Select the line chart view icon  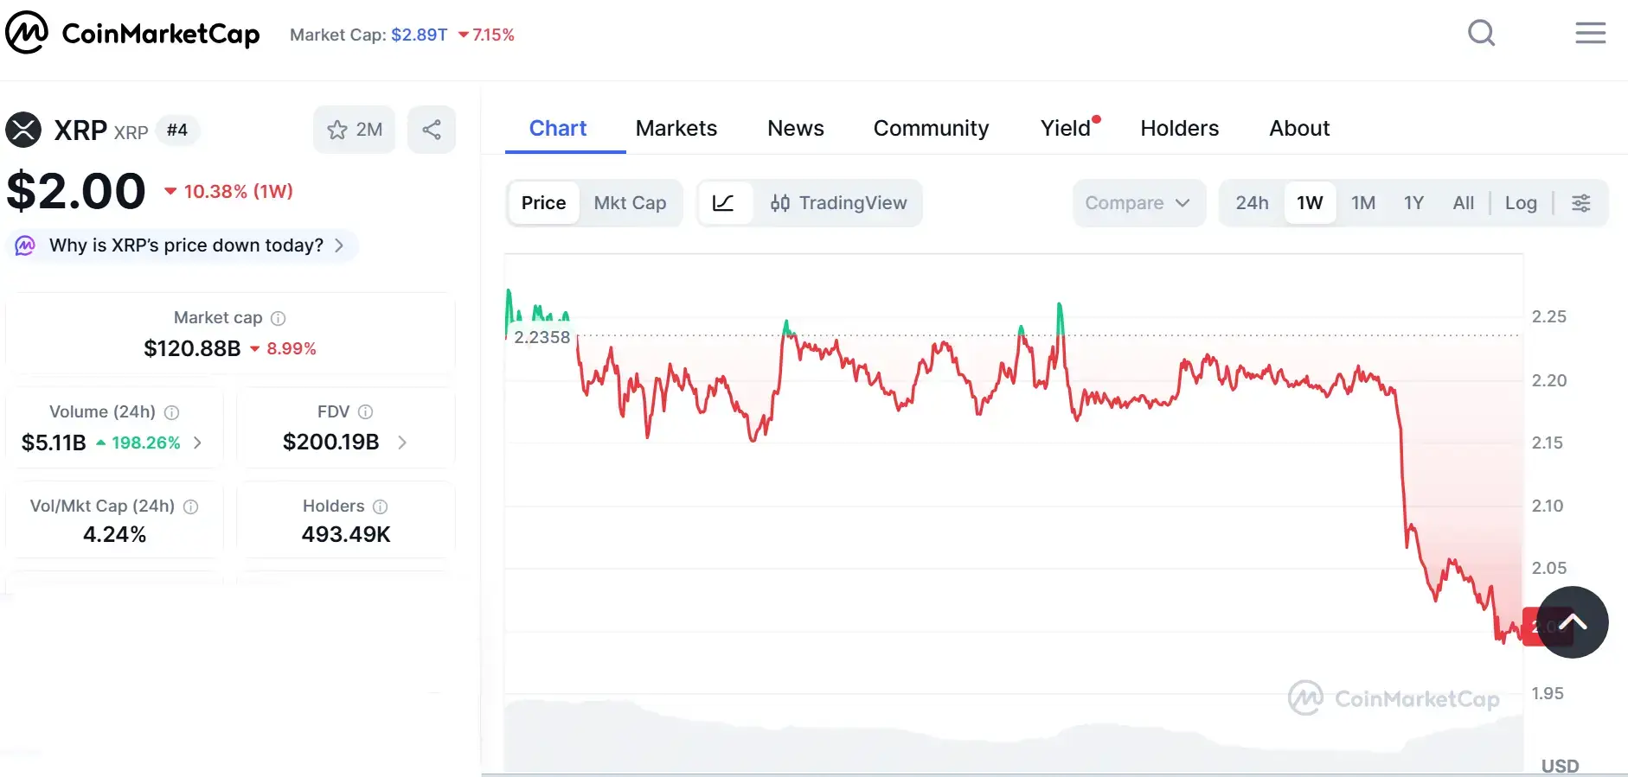pyautogui.click(x=723, y=203)
